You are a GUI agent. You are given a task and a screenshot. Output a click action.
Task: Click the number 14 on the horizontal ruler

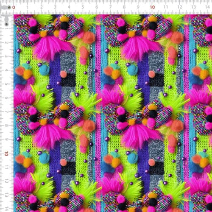pyautogui.click(x=207, y=7)
